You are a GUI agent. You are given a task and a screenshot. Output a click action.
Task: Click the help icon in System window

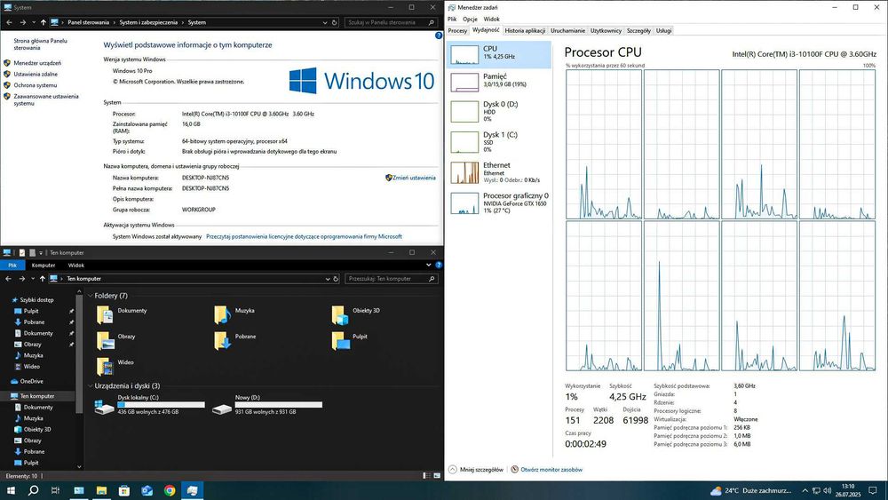439,36
